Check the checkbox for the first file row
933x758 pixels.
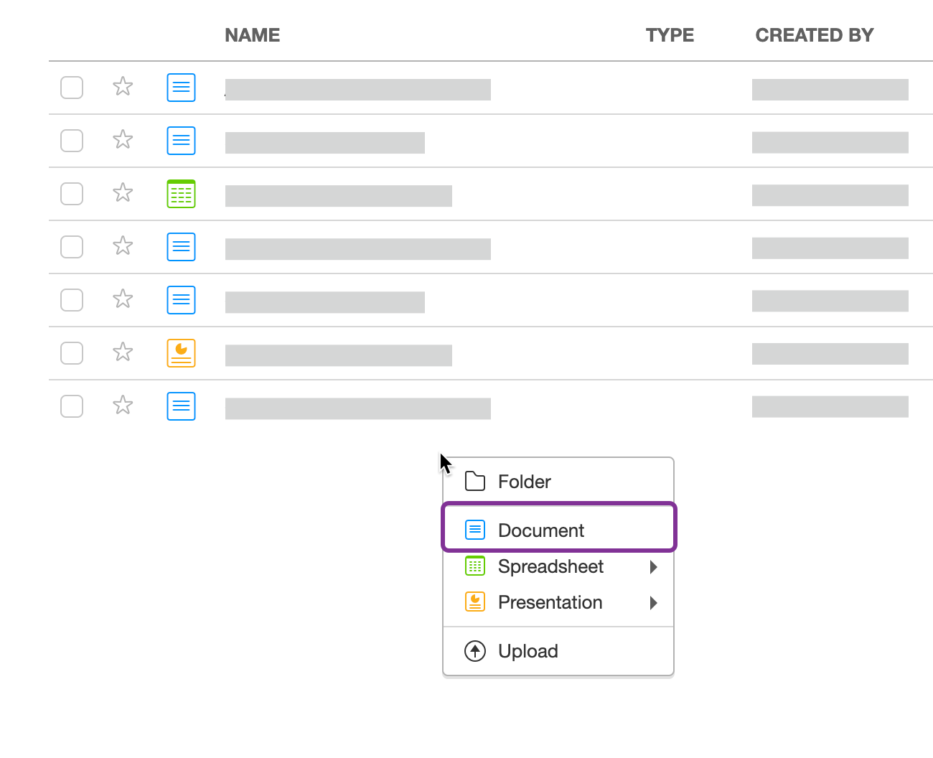(72, 88)
